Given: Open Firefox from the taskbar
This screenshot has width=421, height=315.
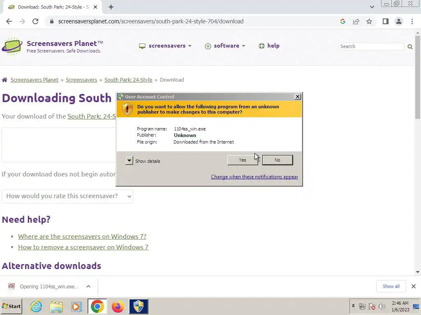Looking at the screenshot, I should tap(118, 306).
